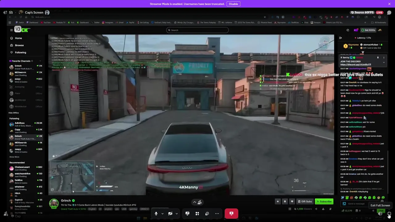Dismiss the Streamer Mode banner
The height and width of the screenshot is (222, 395).
(x=389, y=4)
